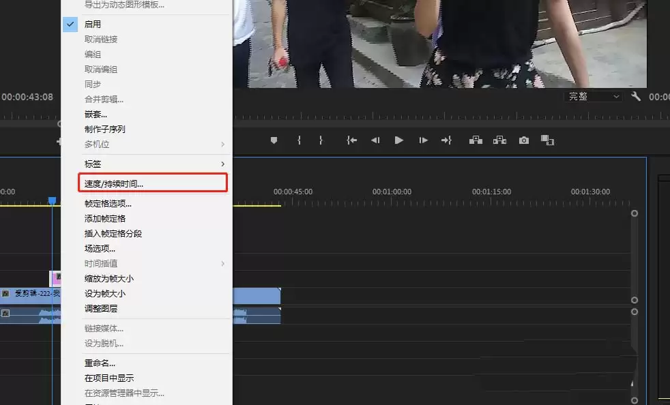Click the Mark In bracket icon
Viewport: 670px width, 405px height.
[x=299, y=140]
